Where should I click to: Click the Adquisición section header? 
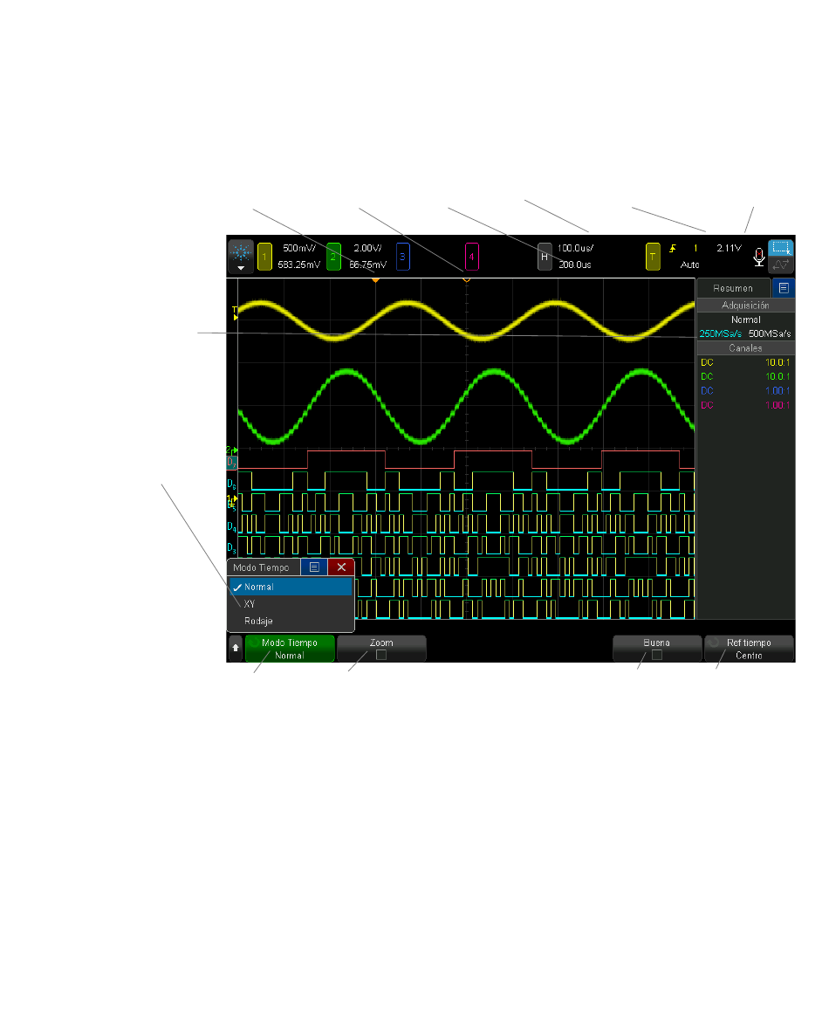coord(745,306)
